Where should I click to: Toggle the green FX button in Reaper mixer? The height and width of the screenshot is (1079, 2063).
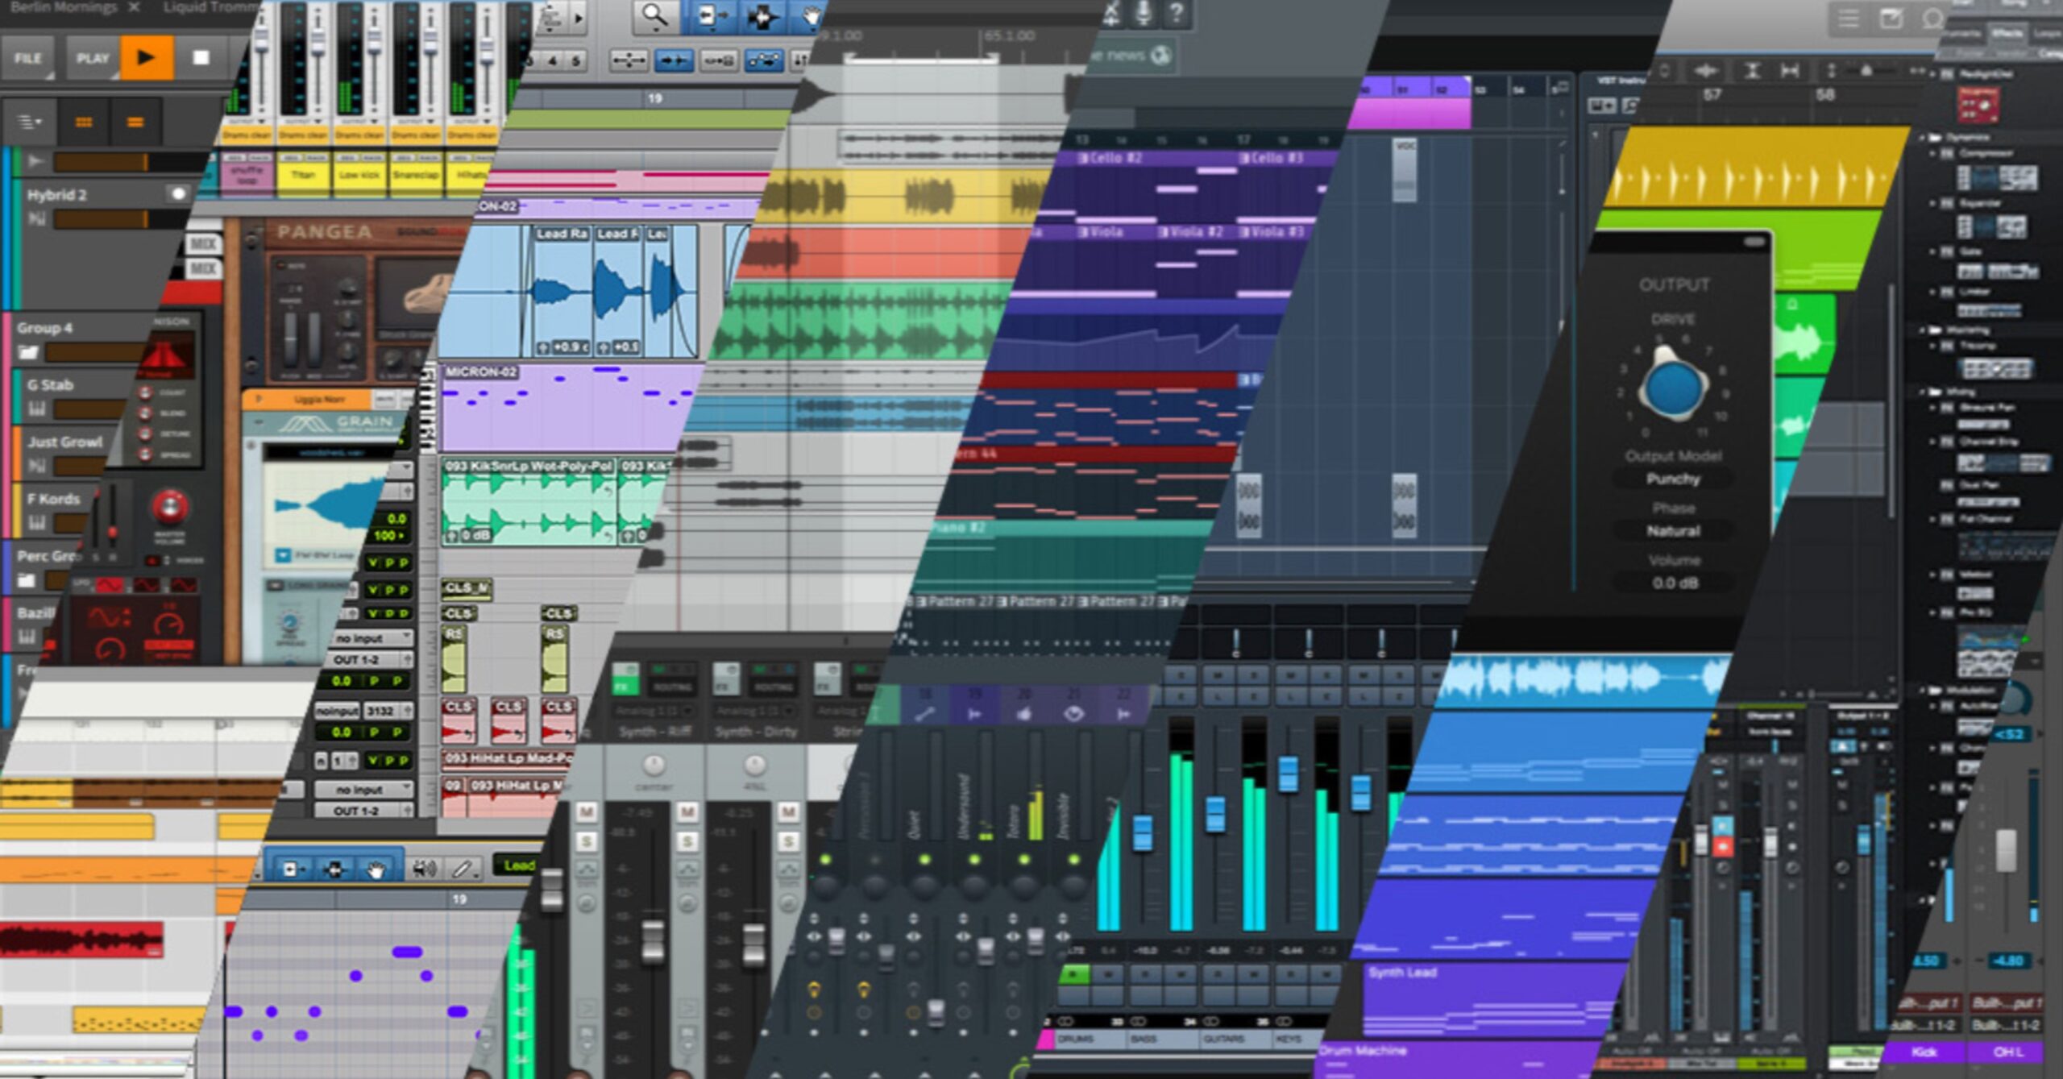coord(625,678)
